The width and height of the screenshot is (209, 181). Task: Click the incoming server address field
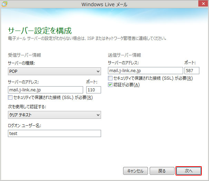tap(46, 90)
